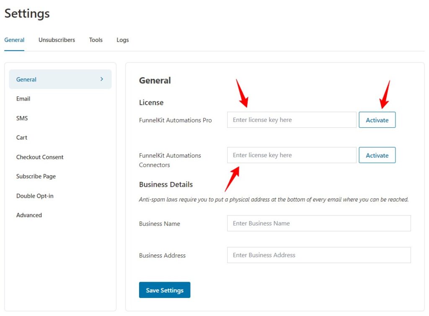Focus the FunnelKit Automations Pro license field
429x316 pixels.
292,120
